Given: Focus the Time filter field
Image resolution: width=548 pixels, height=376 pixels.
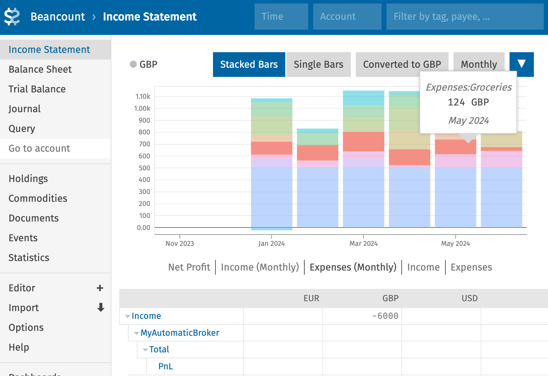Looking at the screenshot, I should point(281,17).
